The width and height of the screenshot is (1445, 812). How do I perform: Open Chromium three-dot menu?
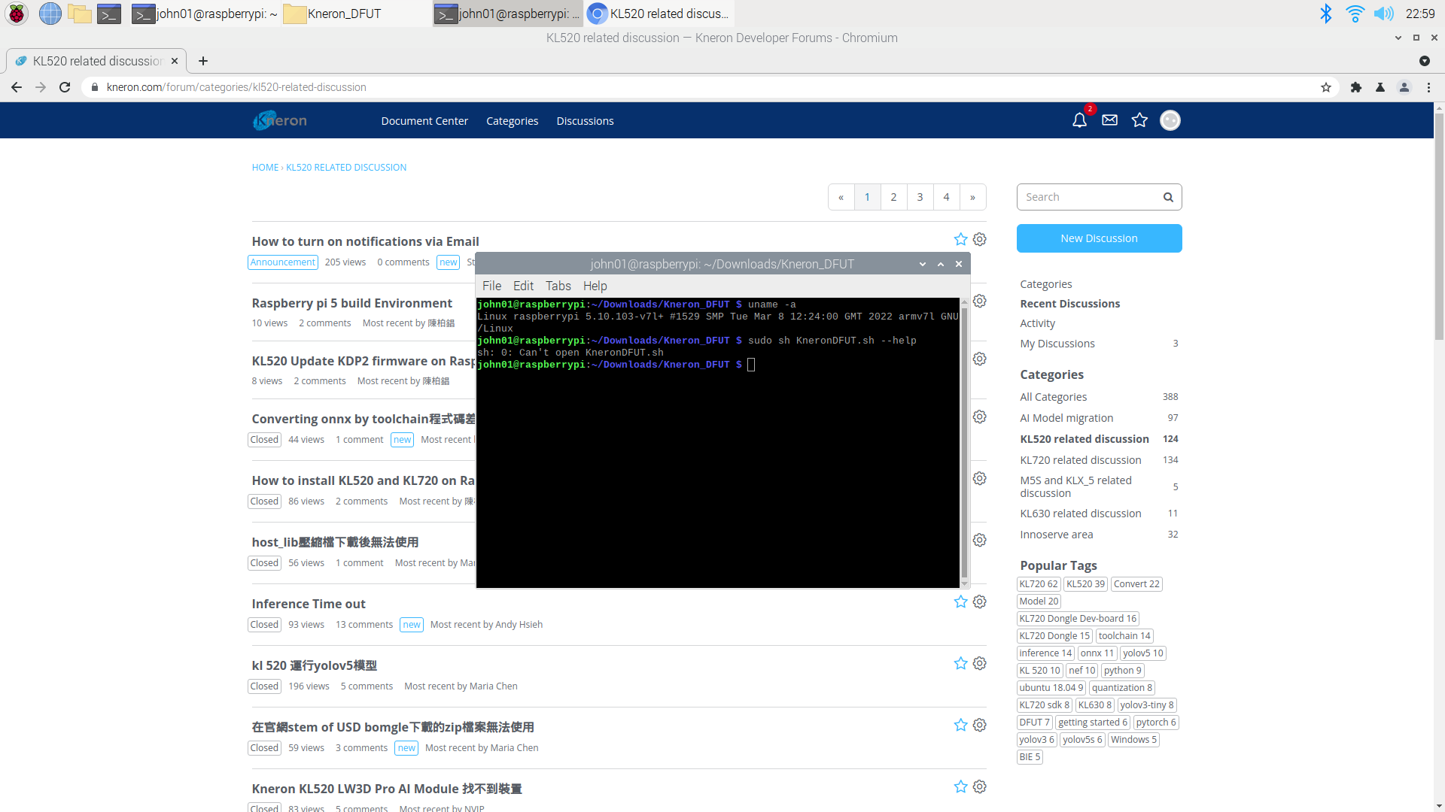point(1428,87)
